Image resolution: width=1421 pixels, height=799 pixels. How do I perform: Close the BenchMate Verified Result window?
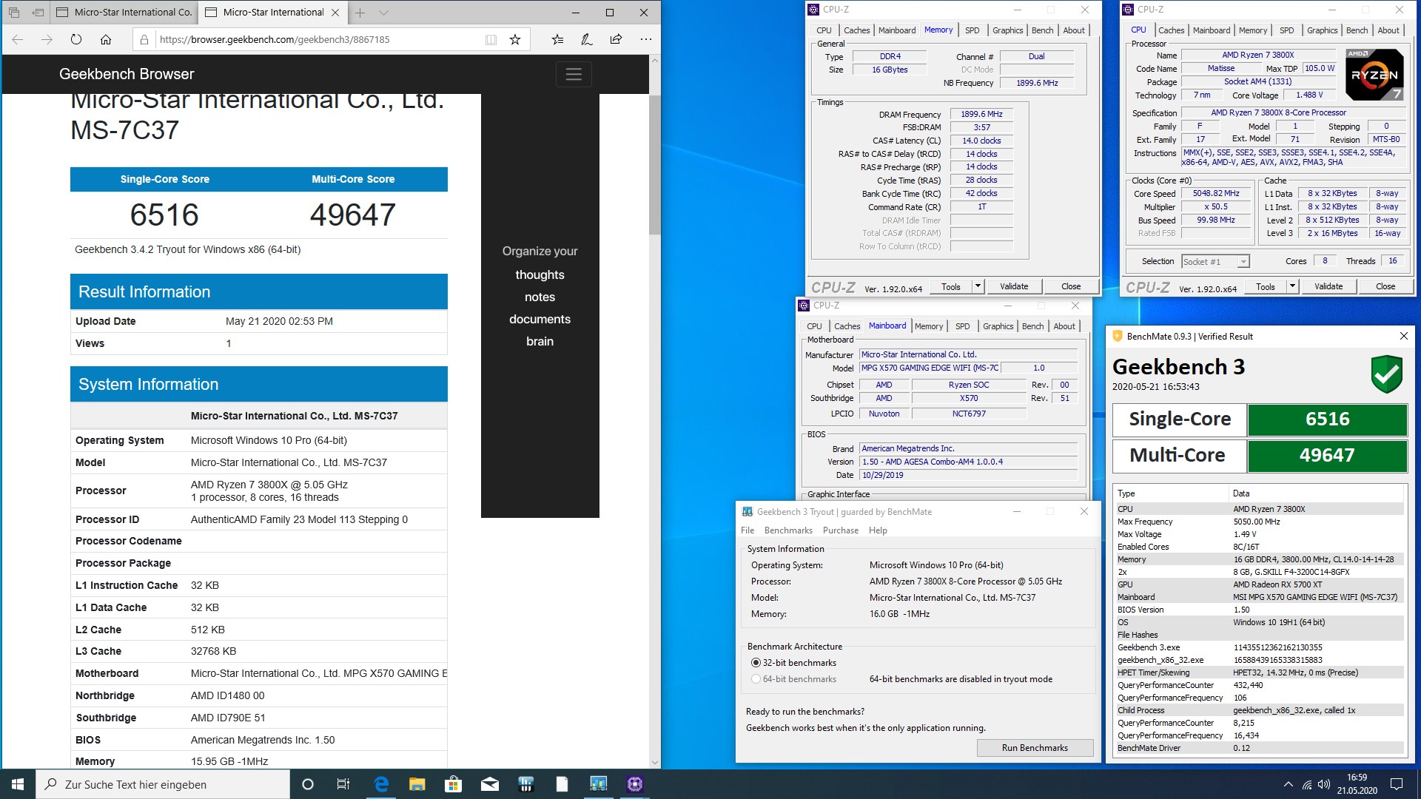click(1403, 336)
